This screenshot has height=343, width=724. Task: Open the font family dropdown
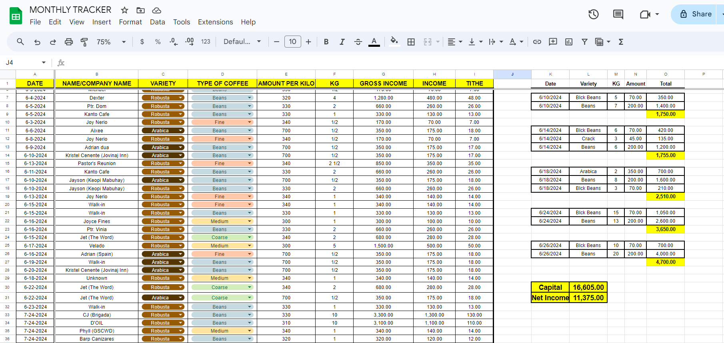point(242,42)
